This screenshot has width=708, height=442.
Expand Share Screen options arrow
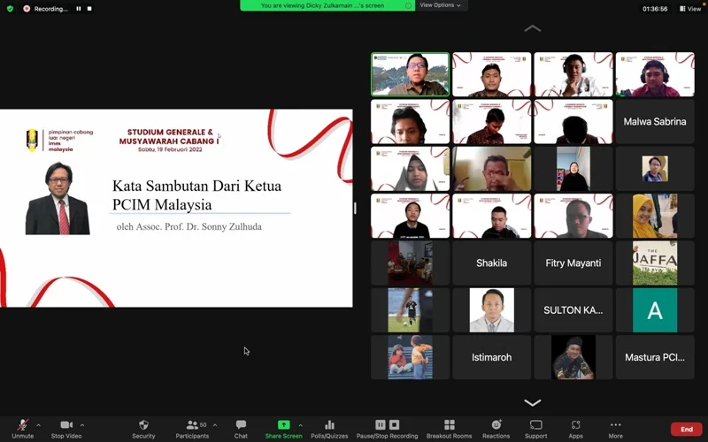coord(301,425)
